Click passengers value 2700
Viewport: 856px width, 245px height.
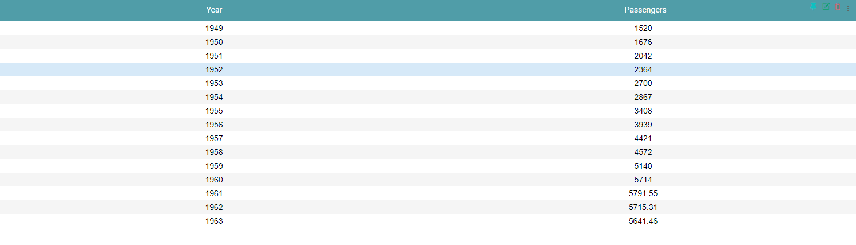643,83
